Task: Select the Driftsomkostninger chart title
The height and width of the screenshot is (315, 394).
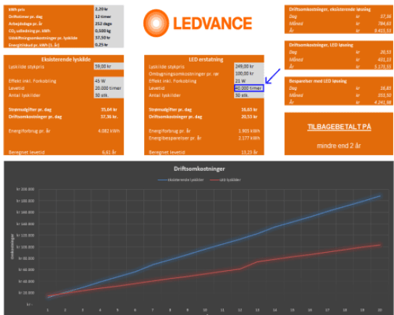Action: (199, 169)
